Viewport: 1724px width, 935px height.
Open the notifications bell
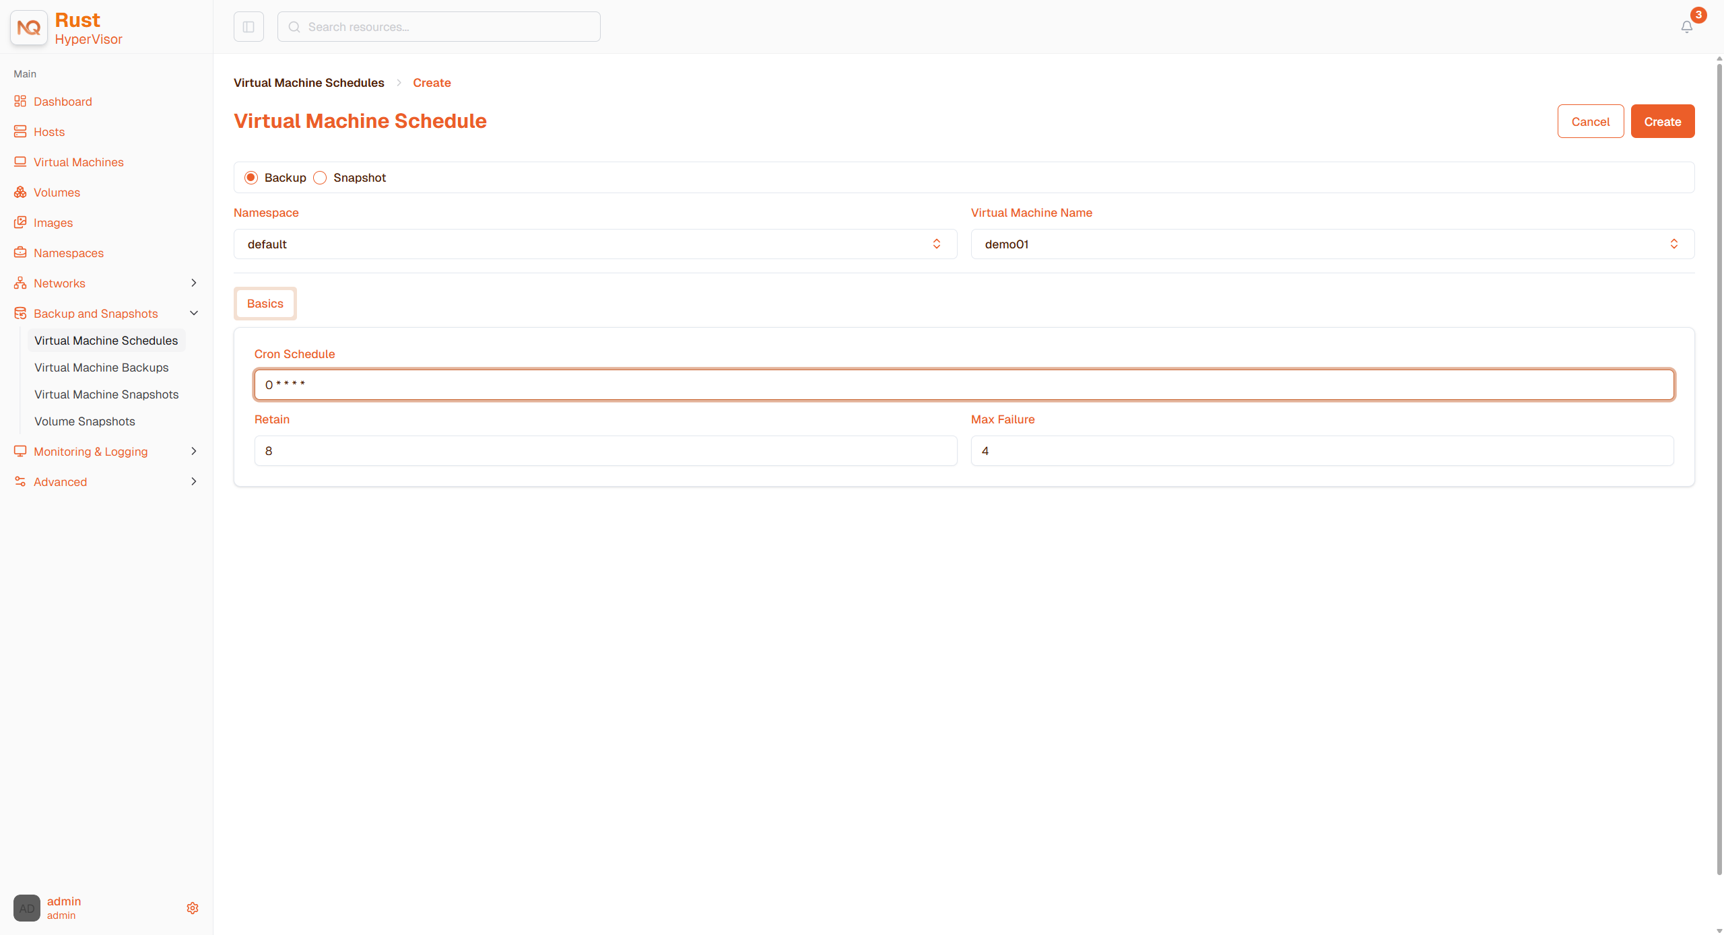point(1687,27)
